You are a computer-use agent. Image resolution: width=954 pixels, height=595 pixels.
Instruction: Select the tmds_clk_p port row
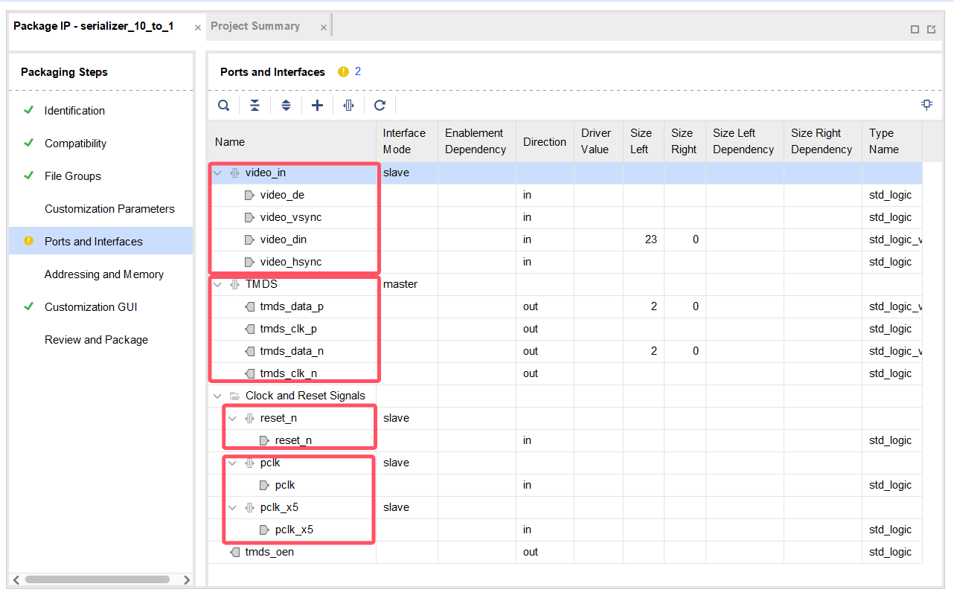pos(565,329)
